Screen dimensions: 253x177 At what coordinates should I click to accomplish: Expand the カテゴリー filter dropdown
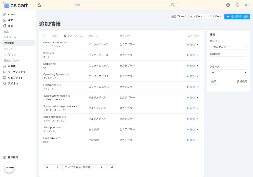pyautogui.click(x=228, y=47)
